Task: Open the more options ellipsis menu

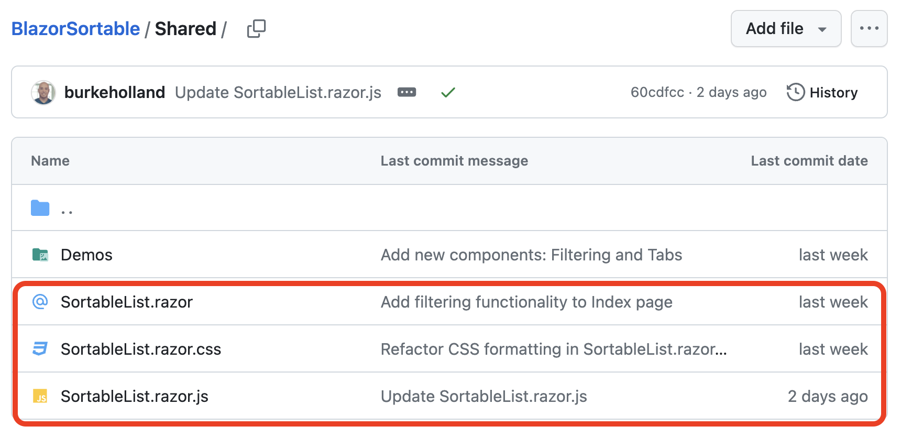Action: pyautogui.click(x=869, y=29)
